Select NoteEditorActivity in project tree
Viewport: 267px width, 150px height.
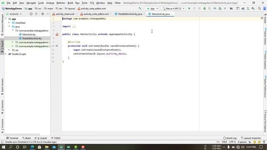(x=32, y=38)
